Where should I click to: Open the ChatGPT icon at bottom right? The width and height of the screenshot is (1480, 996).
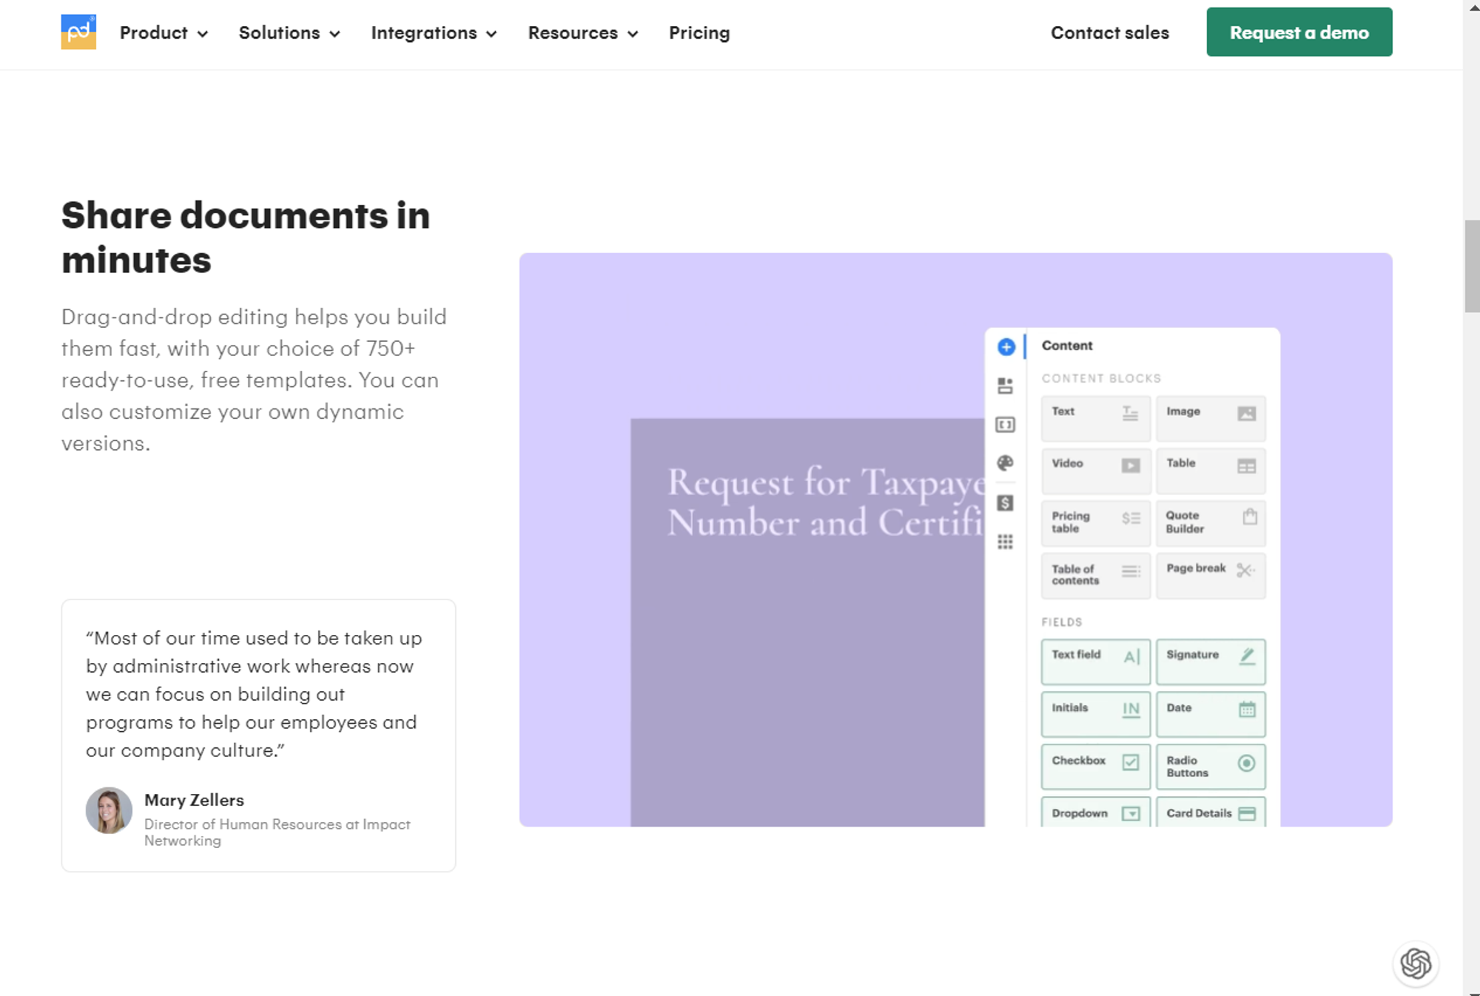coord(1416,964)
